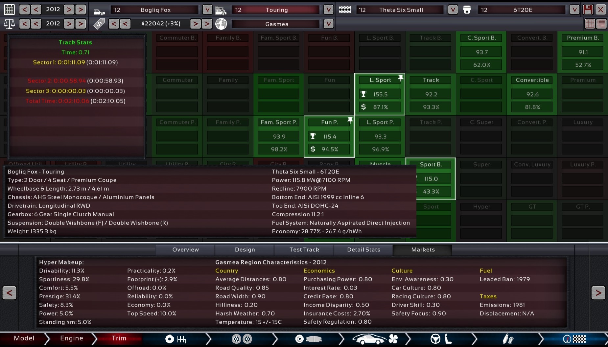
Task: Switch to the grid market view icon
Action: tap(590, 24)
